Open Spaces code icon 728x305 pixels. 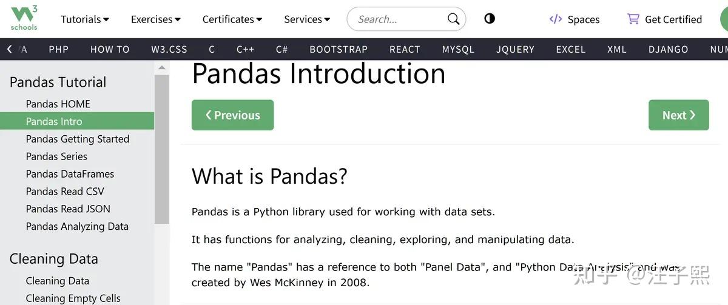point(556,19)
